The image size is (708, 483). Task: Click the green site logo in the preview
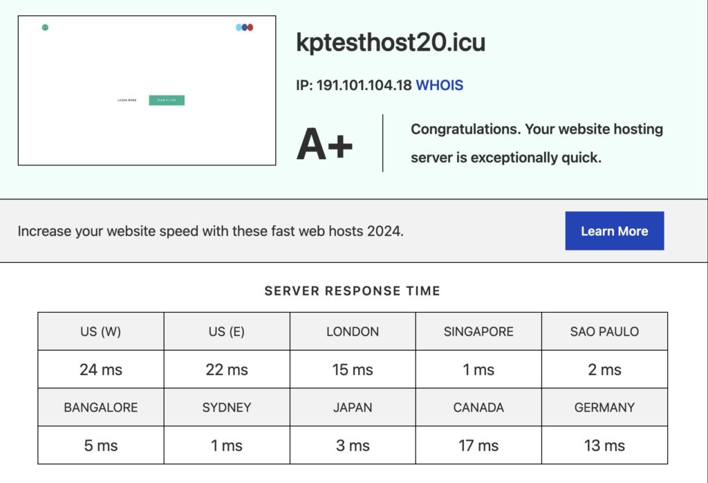click(44, 27)
